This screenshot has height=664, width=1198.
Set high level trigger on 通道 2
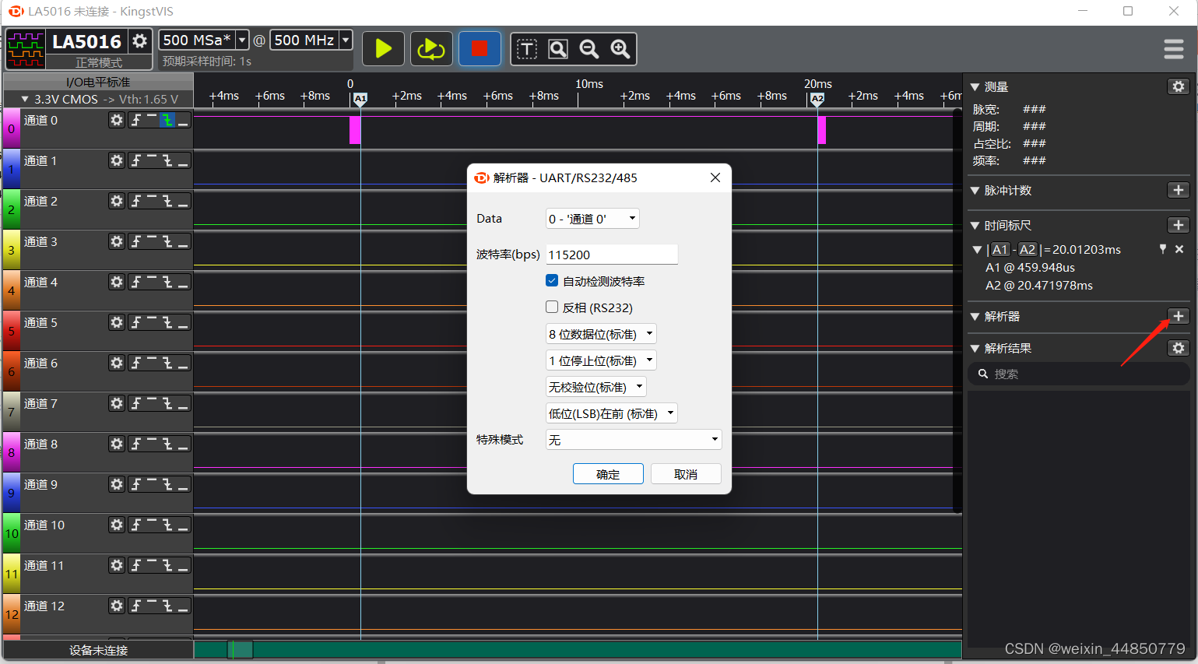pos(152,201)
